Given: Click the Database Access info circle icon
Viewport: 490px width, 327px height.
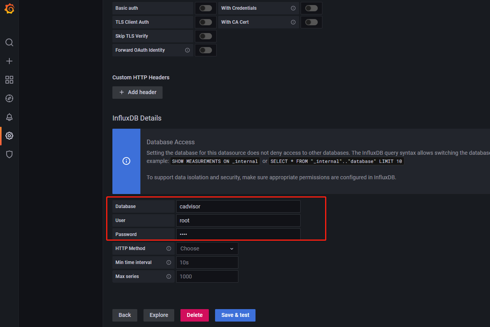Looking at the screenshot, I should coord(126,161).
